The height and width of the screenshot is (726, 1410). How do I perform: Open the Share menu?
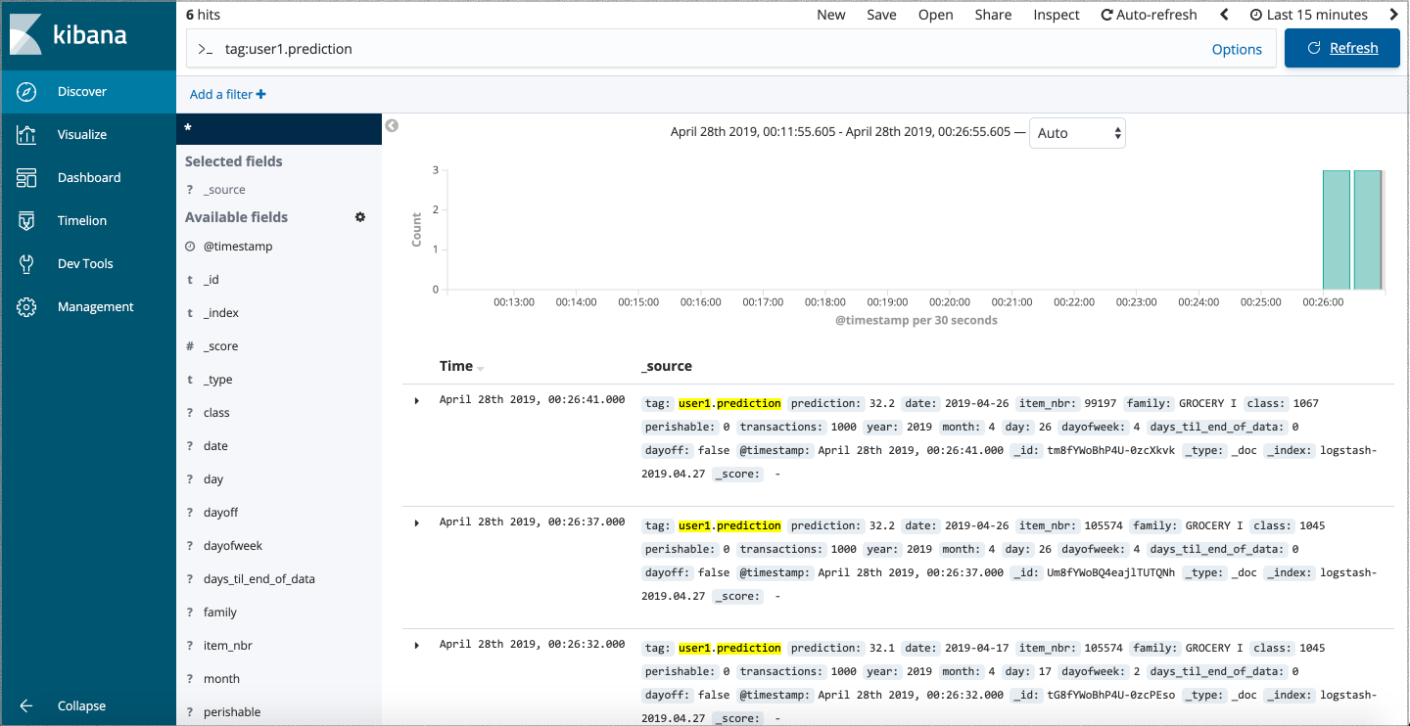point(993,15)
